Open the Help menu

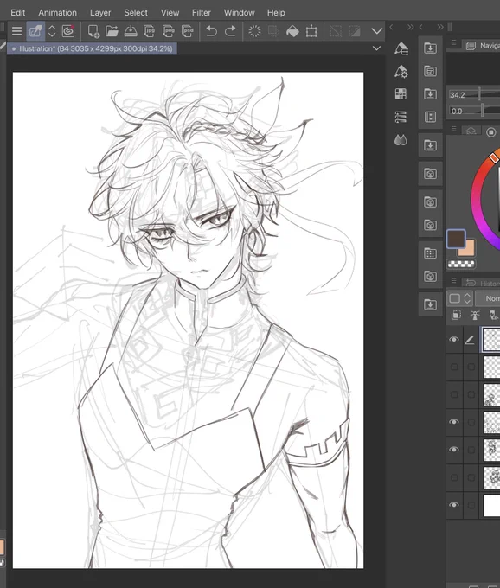click(276, 12)
